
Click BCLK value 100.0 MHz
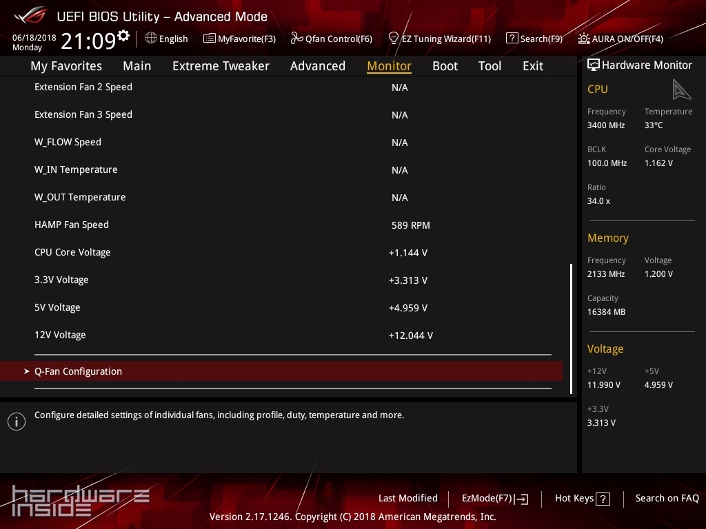point(607,163)
